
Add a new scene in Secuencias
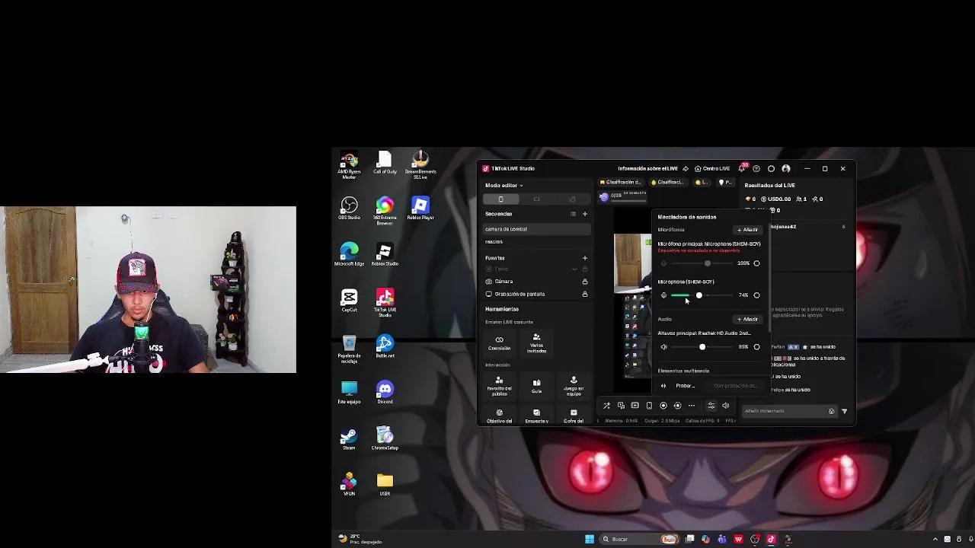click(x=585, y=214)
